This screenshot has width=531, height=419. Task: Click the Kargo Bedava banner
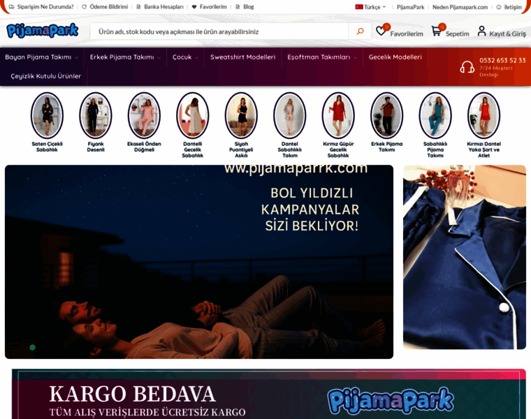tap(269, 394)
